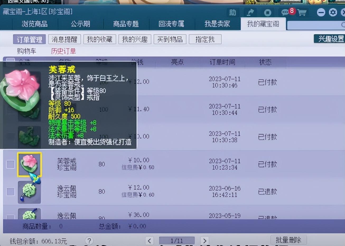This screenshot has height=246, width=345.
Task: Select the 芙蓉戒 item thumbnail
Action: tap(29, 164)
